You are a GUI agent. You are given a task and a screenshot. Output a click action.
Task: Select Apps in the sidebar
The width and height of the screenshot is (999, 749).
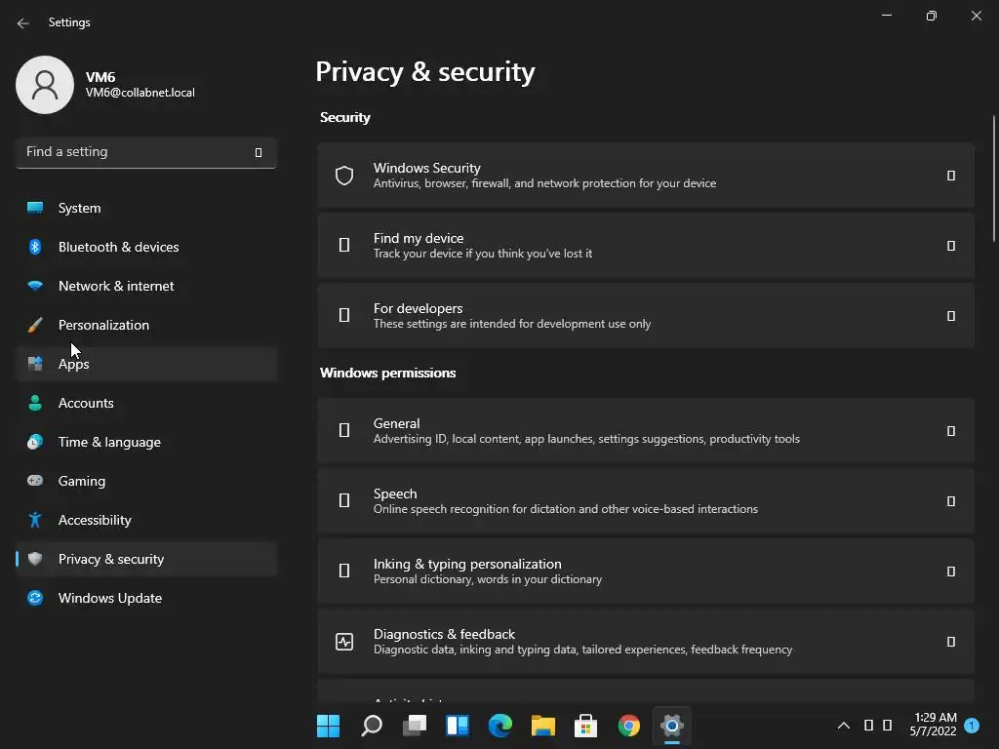coord(146,364)
